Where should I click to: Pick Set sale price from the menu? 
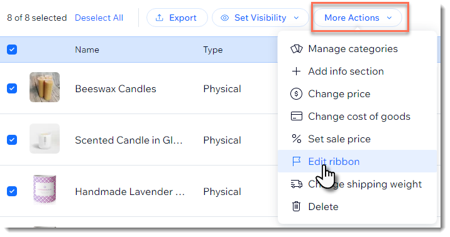pyautogui.click(x=358, y=139)
